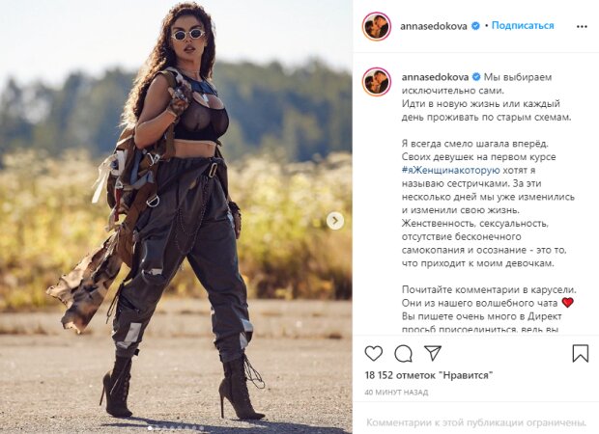
Task: Click the restricted comments notice field
Action: click(x=476, y=422)
